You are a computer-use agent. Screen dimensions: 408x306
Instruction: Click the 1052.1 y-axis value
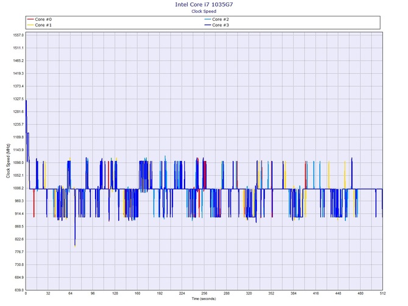(x=18, y=176)
